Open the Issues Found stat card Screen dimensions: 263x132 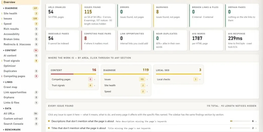(98, 16)
